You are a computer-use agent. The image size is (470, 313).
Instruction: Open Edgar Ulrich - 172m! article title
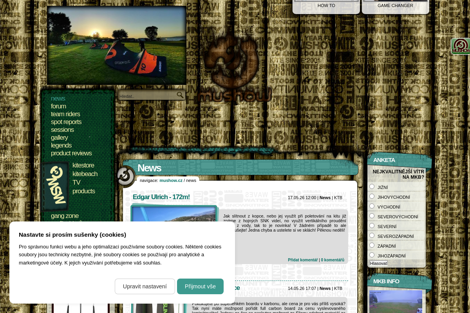(x=161, y=197)
